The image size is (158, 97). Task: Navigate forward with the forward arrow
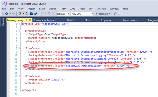pyautogui.click(x=13, y=14)
